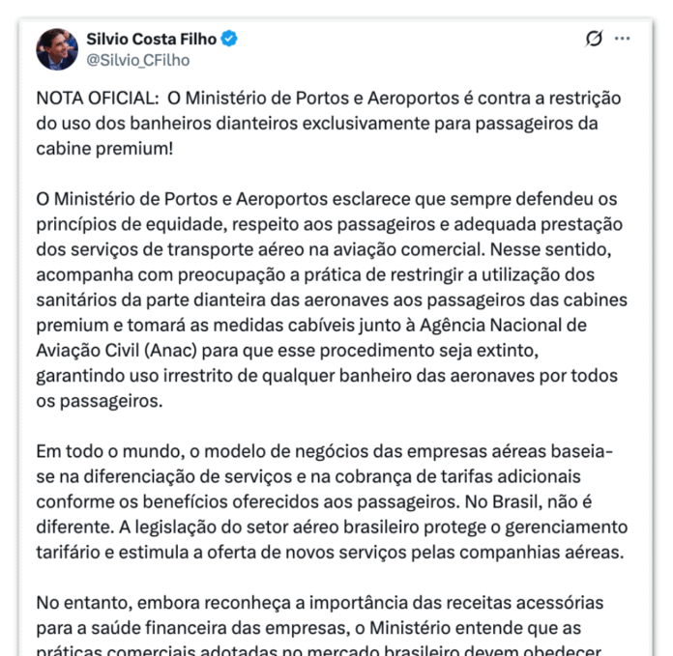Click the paragraph starting "O Ministério de Portos e Aeroportos esclarece"
Image resolution: width=673 pixels, height=656 pixels.
(x=329, y=274)
